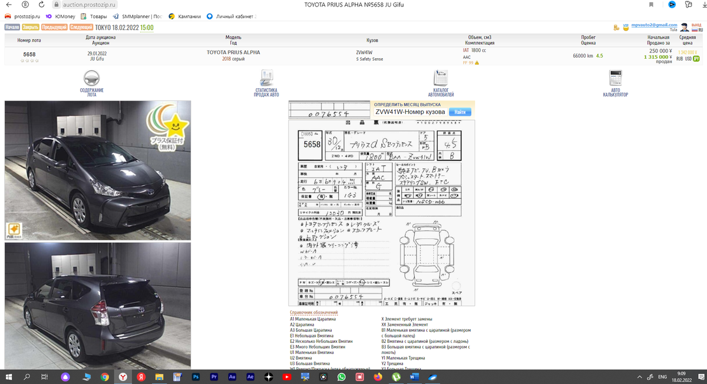Click the Yandex home icon in toolbar
The width and height of the screenshot is (707, 384).
tap(25, 4)
